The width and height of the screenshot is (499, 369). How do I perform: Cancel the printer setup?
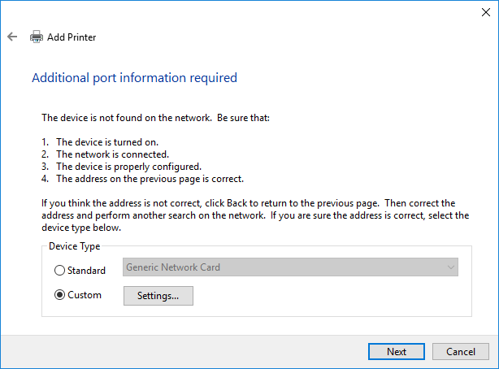[460, 351]
